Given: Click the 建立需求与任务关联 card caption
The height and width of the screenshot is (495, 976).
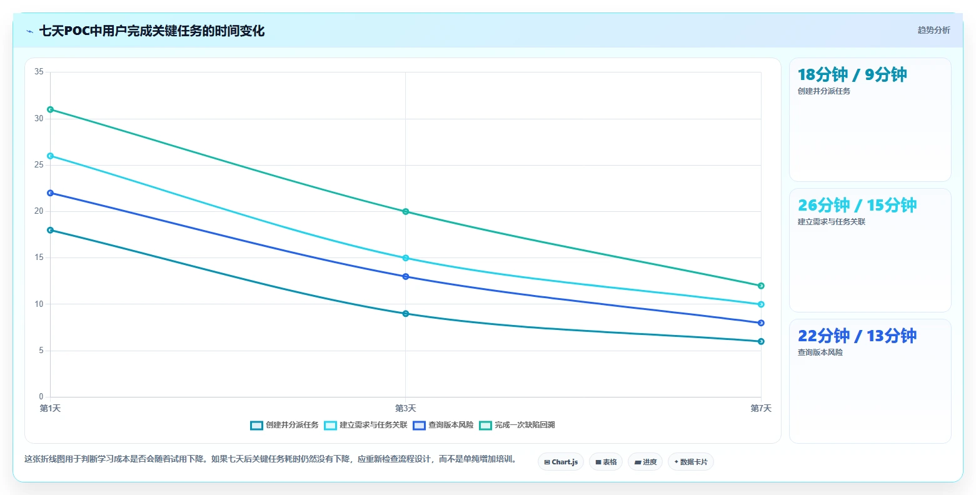Looking at the screenshot, I should click(x=832, y=222).
